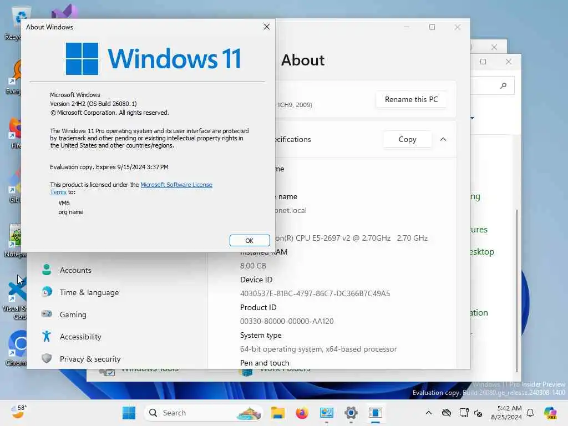This screenshot has height=426, width=568.
Task: Open Copilot preview in the taskbar
Action: pos(550,413)
